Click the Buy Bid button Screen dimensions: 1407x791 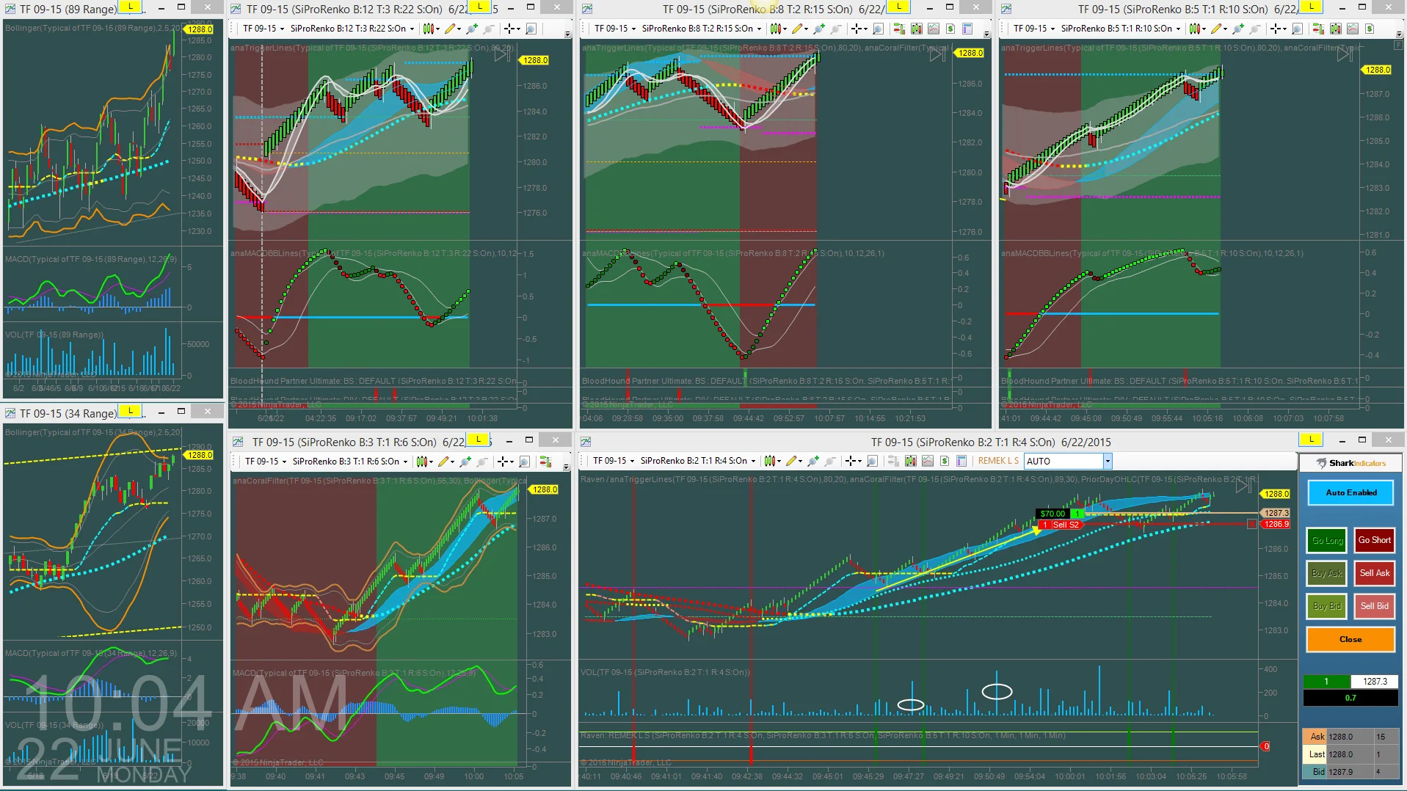click(1327, 606)
